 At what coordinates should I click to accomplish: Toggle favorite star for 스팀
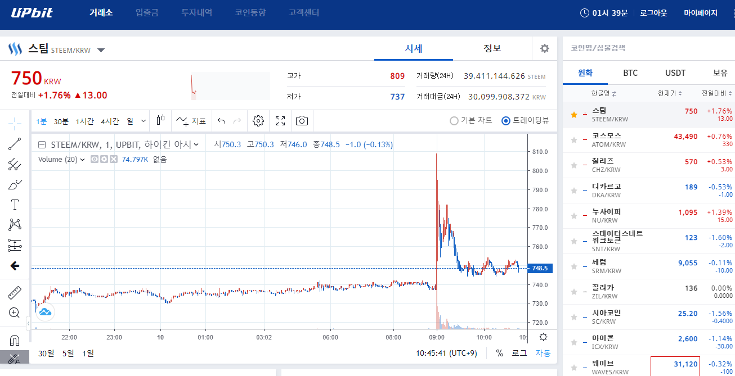click(x=574, y=115)
